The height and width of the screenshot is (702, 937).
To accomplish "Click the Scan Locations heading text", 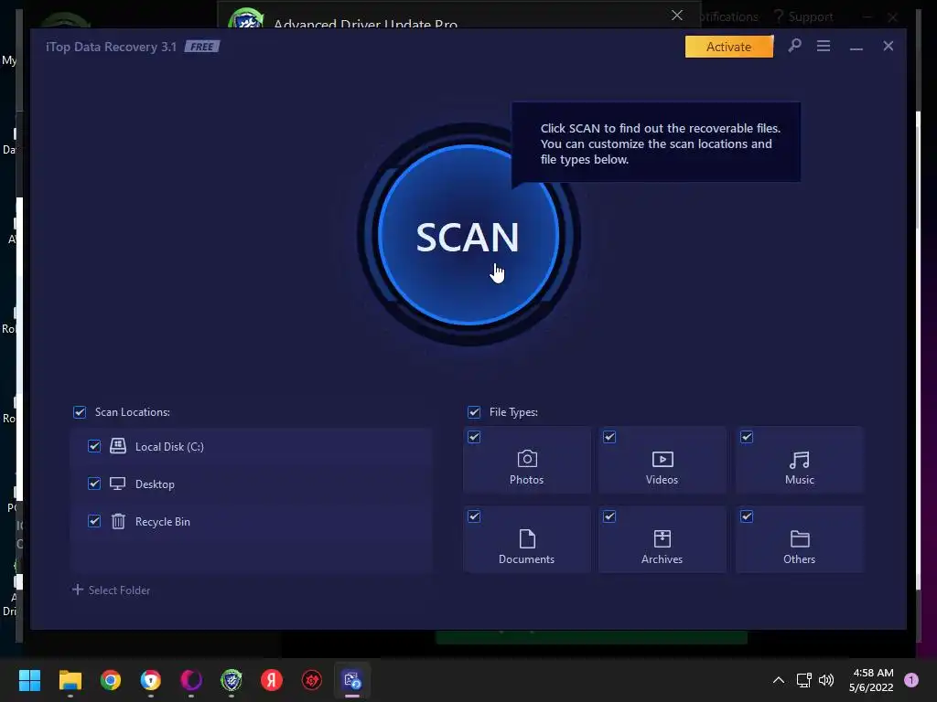I will click(132, 412).
